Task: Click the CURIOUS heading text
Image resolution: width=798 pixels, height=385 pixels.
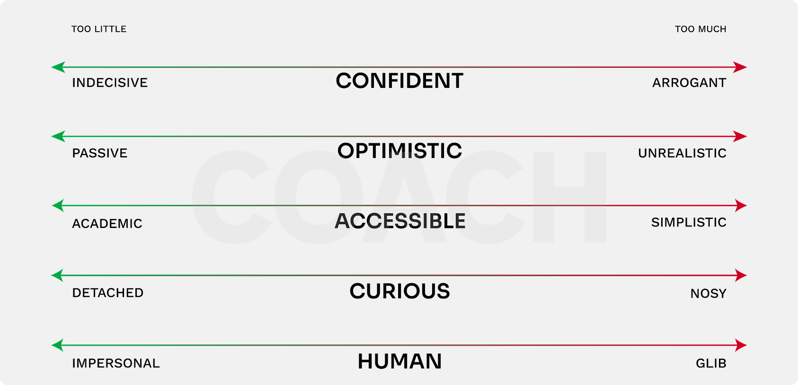Action: [x=399, y=291]
